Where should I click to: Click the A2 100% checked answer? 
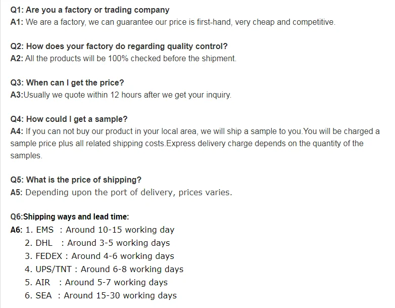123,59
